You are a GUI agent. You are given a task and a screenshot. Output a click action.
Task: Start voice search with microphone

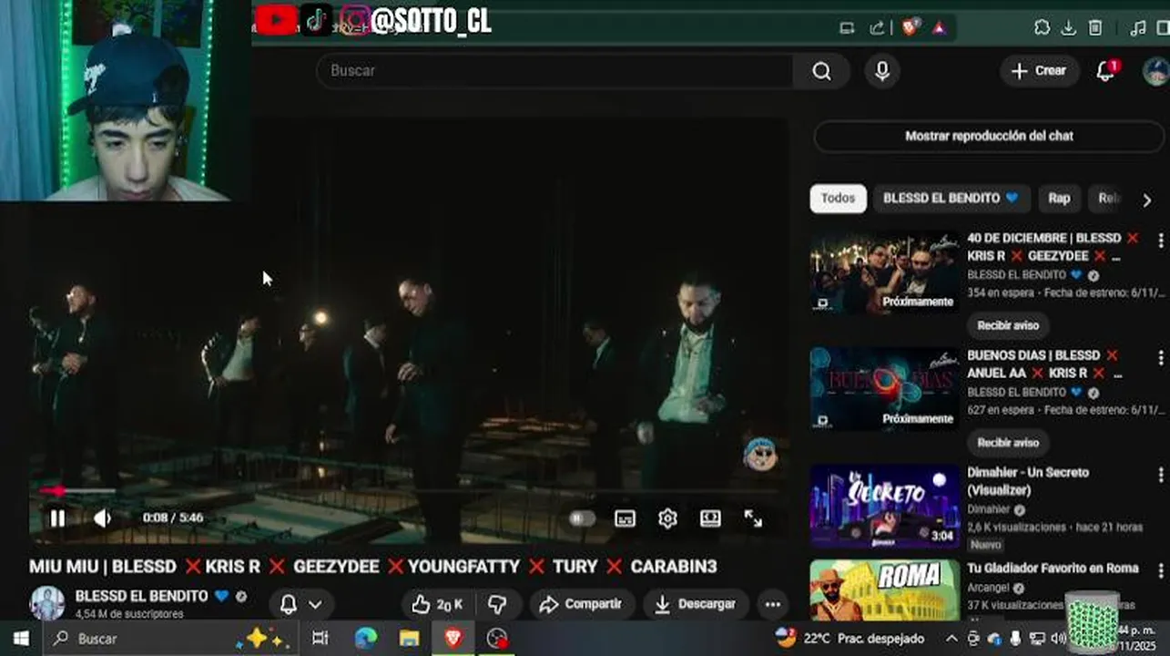(x=881, y=71)
